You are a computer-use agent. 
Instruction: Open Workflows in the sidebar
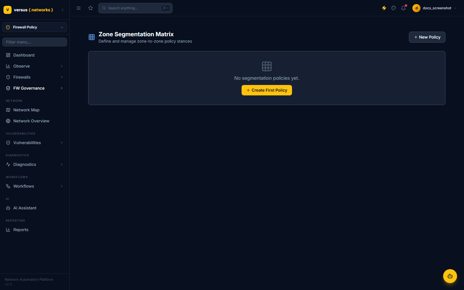tap(35, 186)
